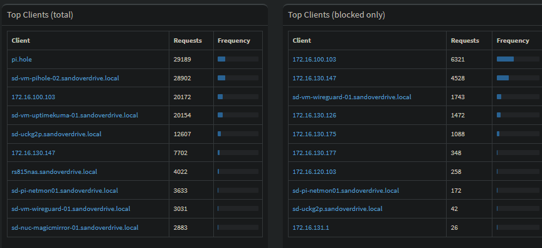Open sd-pi-netmon01 link in total clients table

pos(65,191)
